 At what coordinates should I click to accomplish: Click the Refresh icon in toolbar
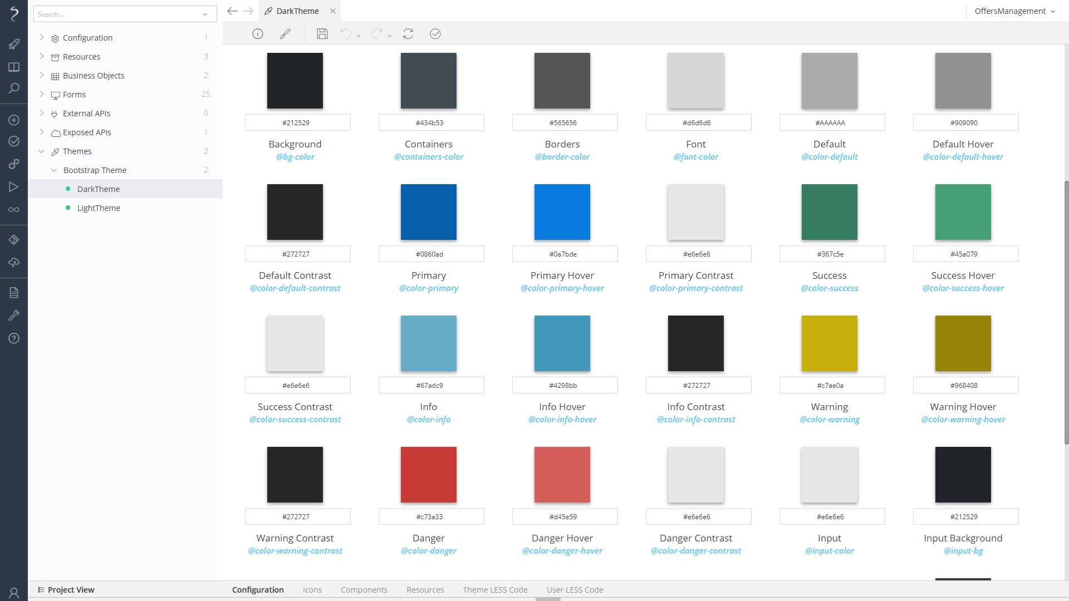[x=408, y=34]
